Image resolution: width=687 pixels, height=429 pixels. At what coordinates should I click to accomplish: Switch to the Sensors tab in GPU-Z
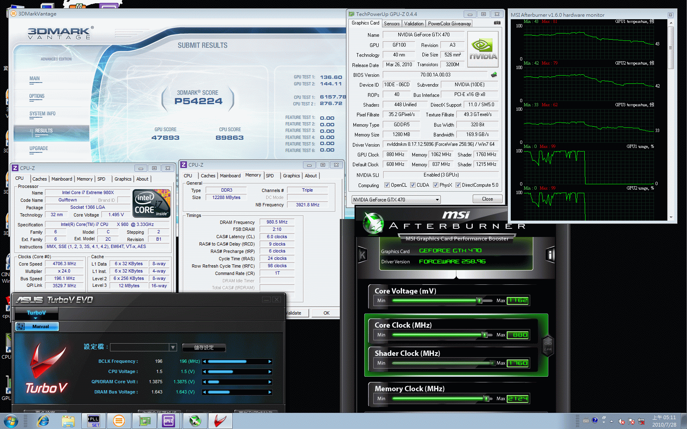tap(392, 24)
